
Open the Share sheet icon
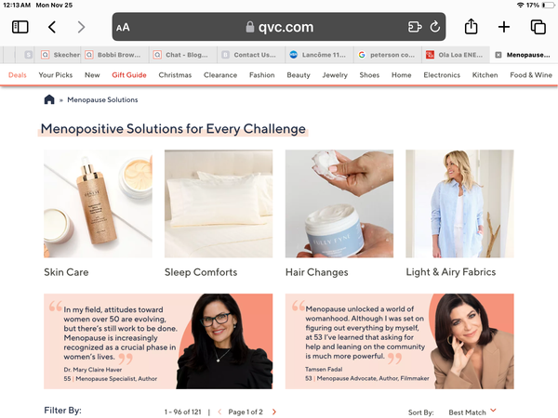coord(471,27)
